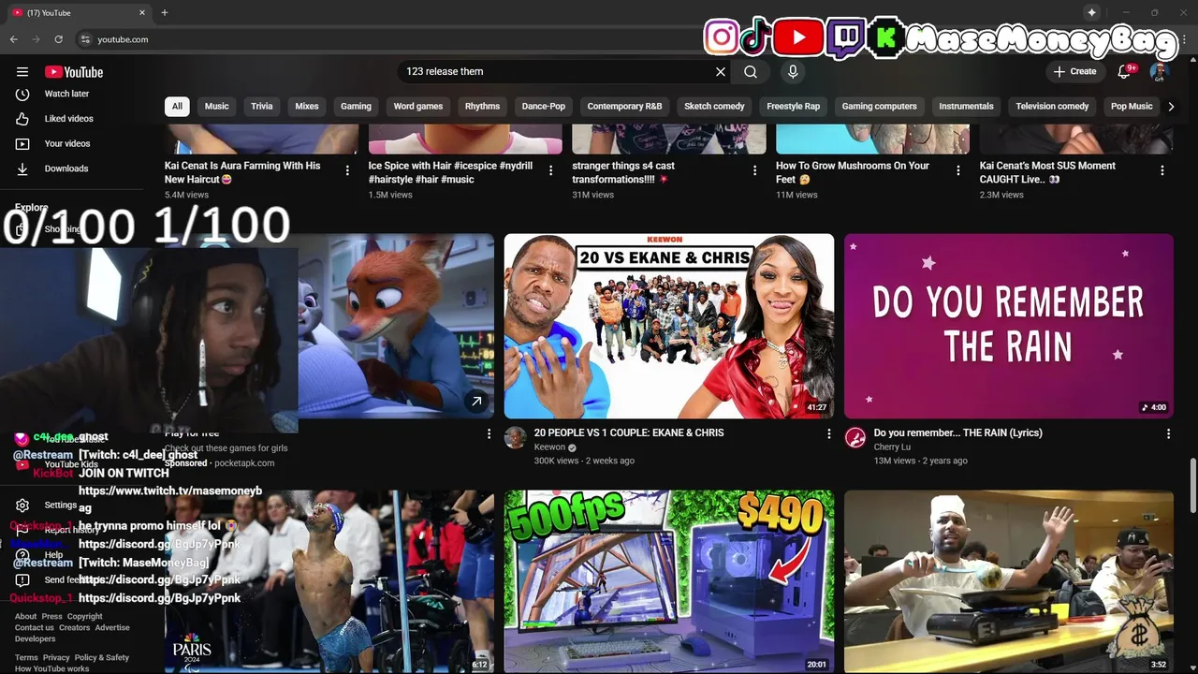Select the Contemporary R&B filter chip
This screenshot has width=1198, height=674.
624,107
